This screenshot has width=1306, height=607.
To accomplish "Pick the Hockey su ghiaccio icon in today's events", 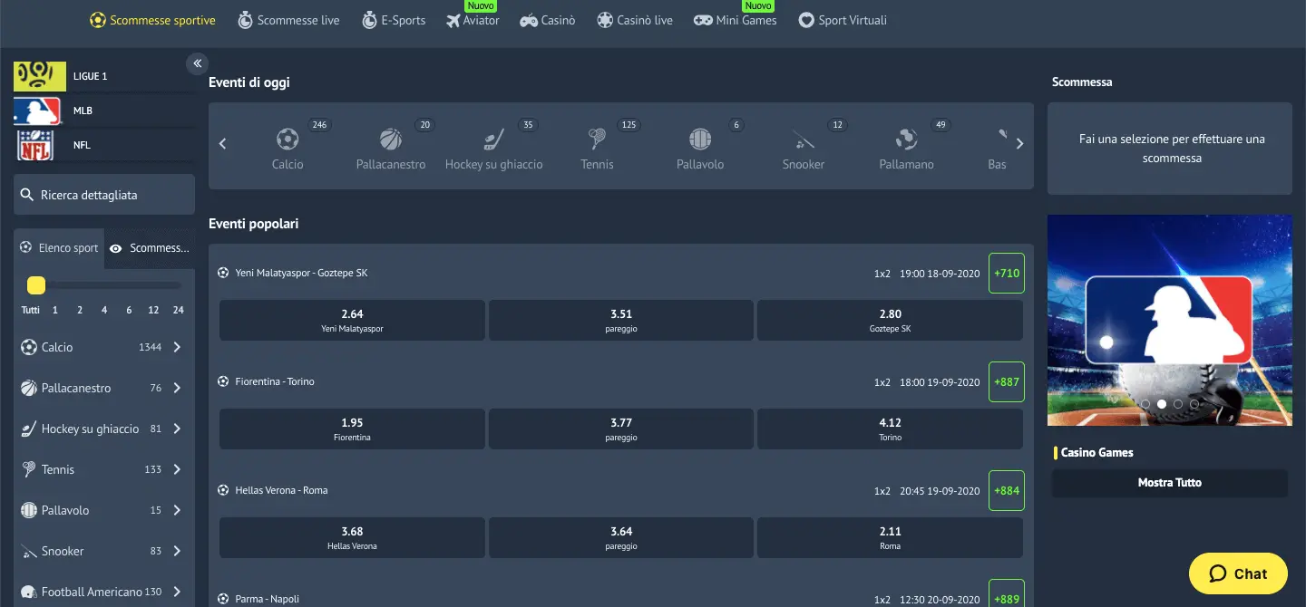I will 493,139.
